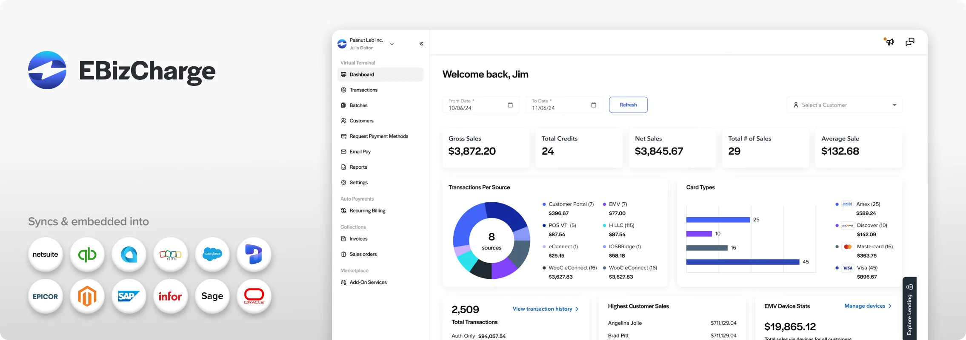Click the Sage integration icon

[212, 296]
